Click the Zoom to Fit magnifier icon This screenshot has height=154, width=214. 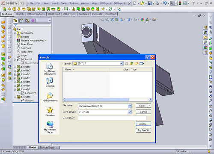102,20
